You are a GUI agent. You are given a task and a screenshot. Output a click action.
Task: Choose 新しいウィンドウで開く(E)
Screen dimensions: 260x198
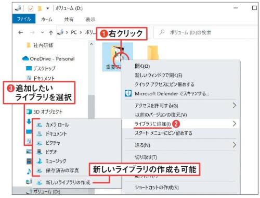(x=159, y=75)
